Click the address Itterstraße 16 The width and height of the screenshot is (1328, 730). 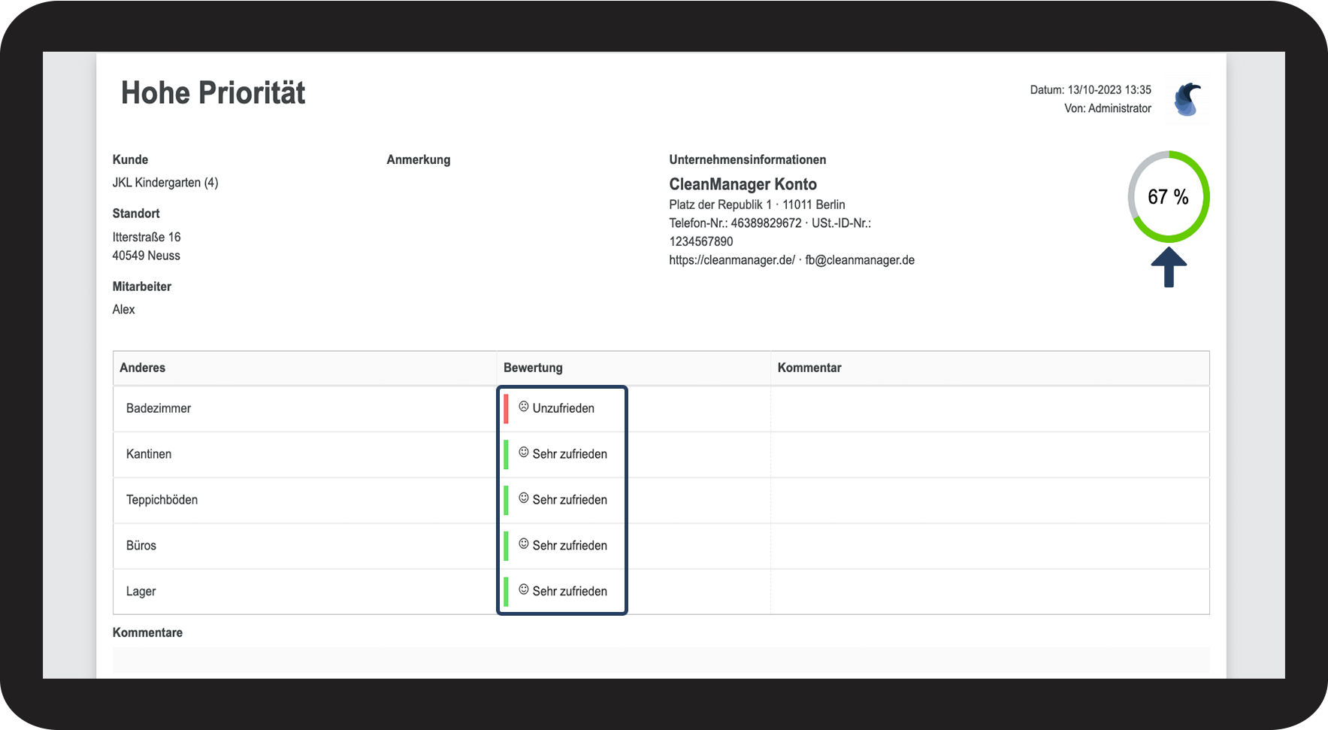click(x=147, y=238)
